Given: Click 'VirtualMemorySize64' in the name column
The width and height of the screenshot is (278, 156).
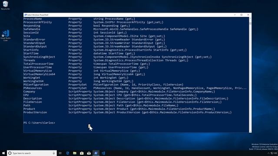Looking at the screenshot, I should tap(39, 74).
